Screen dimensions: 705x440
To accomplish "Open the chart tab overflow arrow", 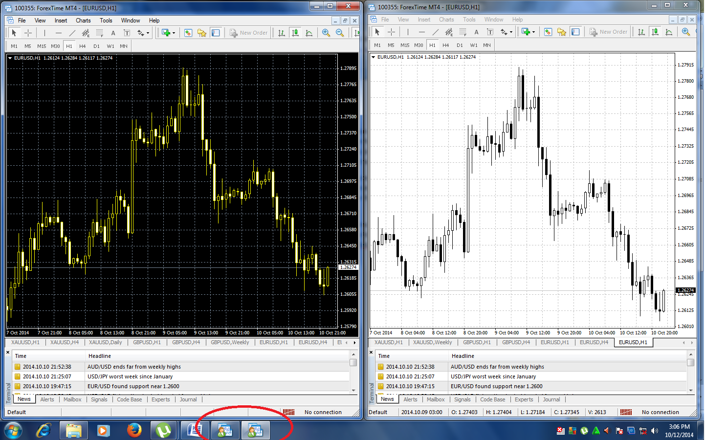I will pyautogui.click(x=355, y=342).
